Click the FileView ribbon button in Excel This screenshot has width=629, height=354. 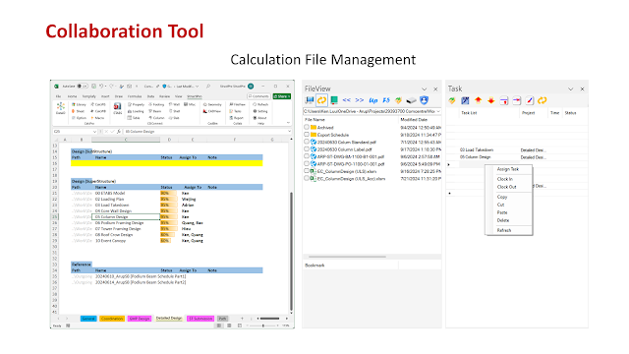[x=238, y=104]
